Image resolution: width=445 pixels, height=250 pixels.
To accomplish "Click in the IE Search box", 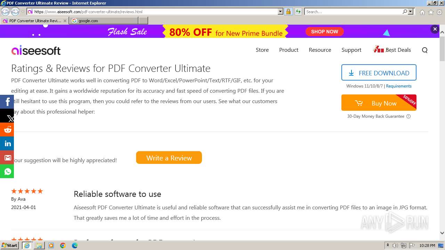I will (353, 11).
